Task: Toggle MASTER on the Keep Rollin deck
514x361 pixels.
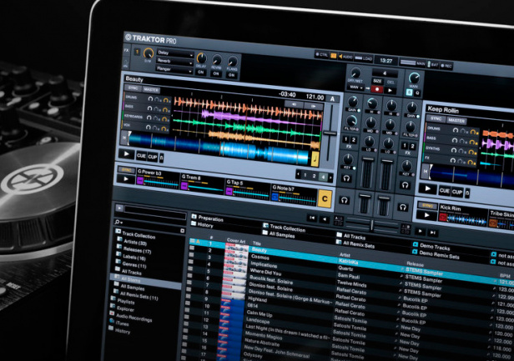Action: coord(456,121)
